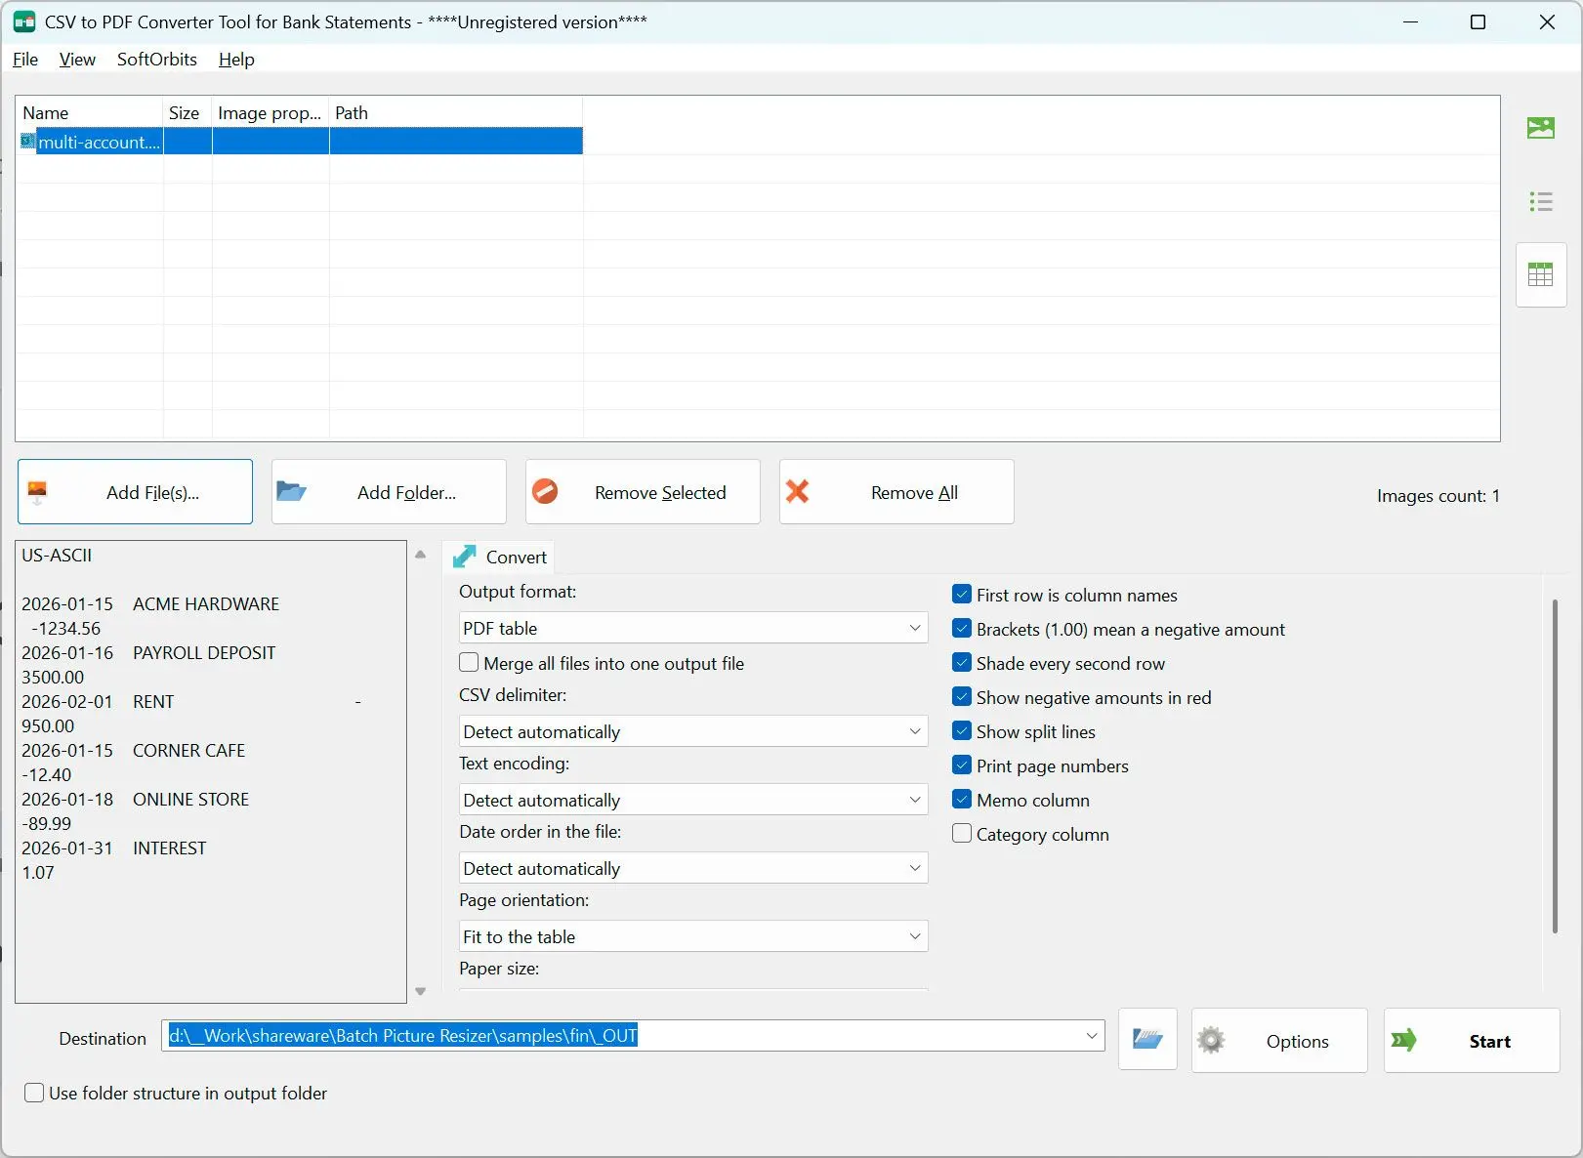
Task: Uncheck Show split lines
Action: tap(962, 731)
